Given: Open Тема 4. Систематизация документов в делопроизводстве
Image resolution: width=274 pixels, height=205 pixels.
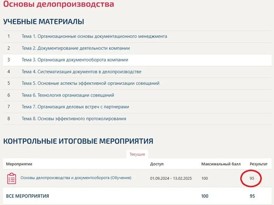Looking at the screenshot, I should click(x=82, y=72).
